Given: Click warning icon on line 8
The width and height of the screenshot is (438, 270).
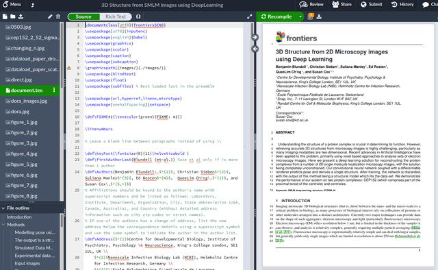Looking at the screenshot, I should tap(69, 68).
